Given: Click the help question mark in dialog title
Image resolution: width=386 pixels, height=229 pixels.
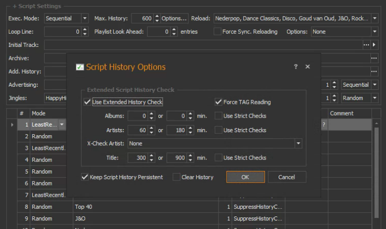Looking at the screenshot, I should pyautogui.click(x=295, y=67).
